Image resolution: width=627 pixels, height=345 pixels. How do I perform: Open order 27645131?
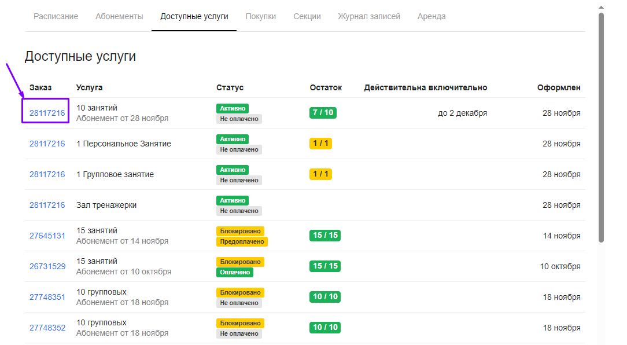coord(47,236)
